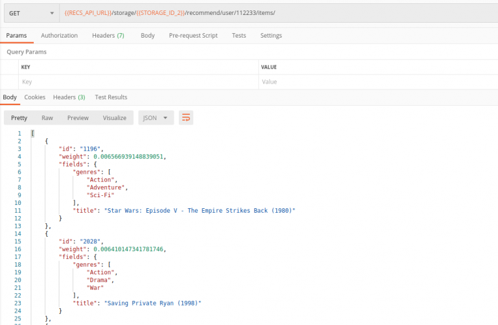Click the "Drama" genre value

coord(99,280)
